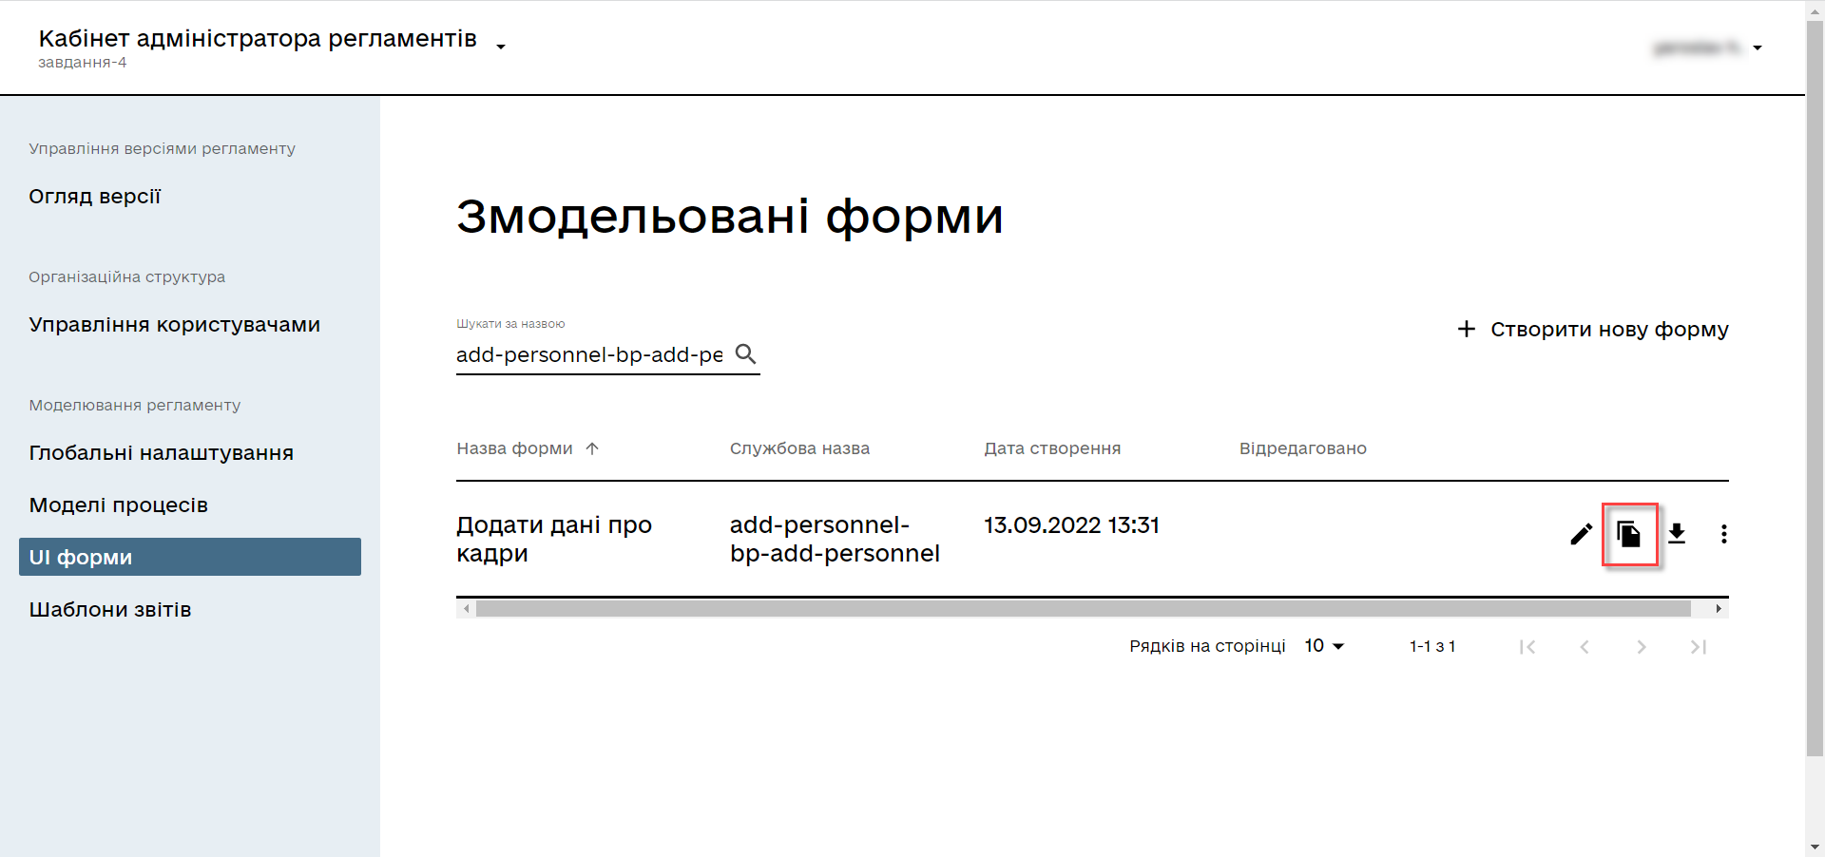Go to the previous page arrow
This screenshot has width=1825, height=857.
[1585, 647]
